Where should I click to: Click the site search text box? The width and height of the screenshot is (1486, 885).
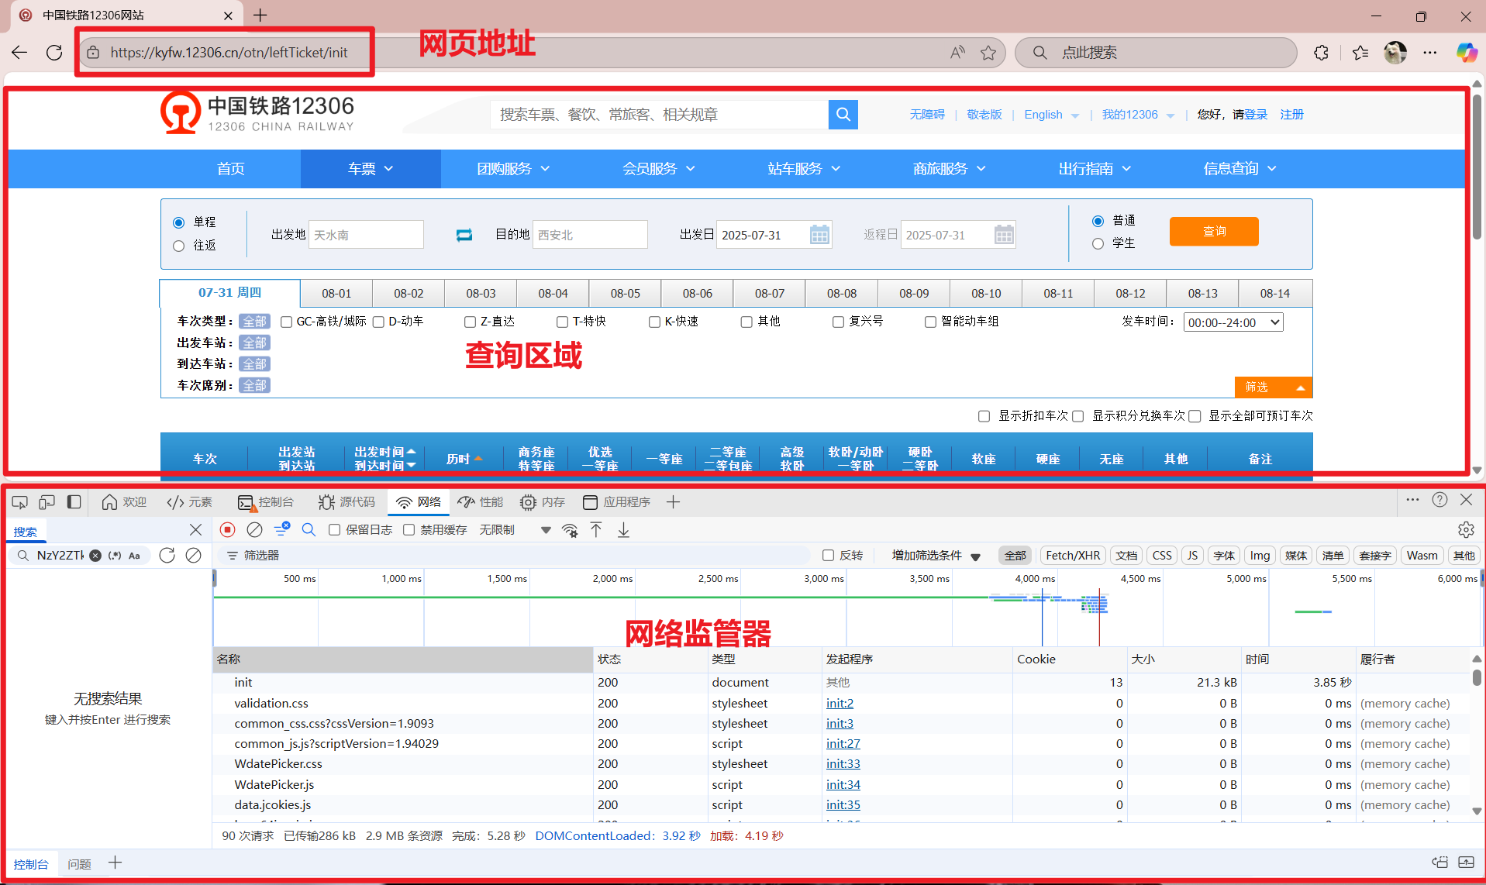(x=660, y=115)
